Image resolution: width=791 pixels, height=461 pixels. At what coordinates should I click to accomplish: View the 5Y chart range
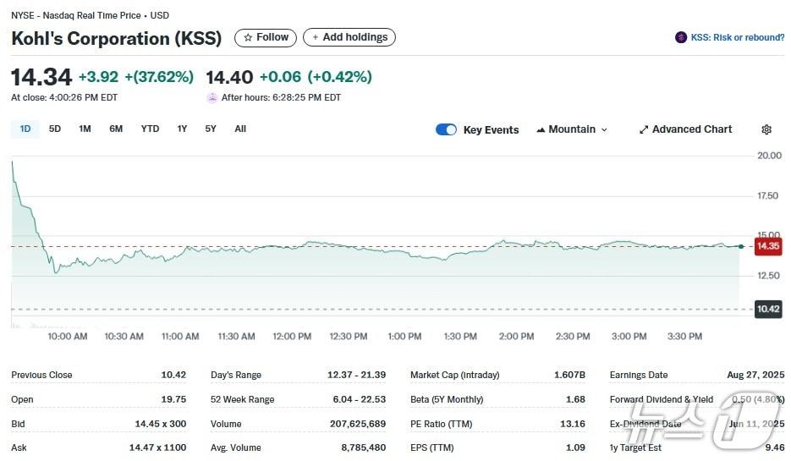pyautogui.click(x=211, y=129)
